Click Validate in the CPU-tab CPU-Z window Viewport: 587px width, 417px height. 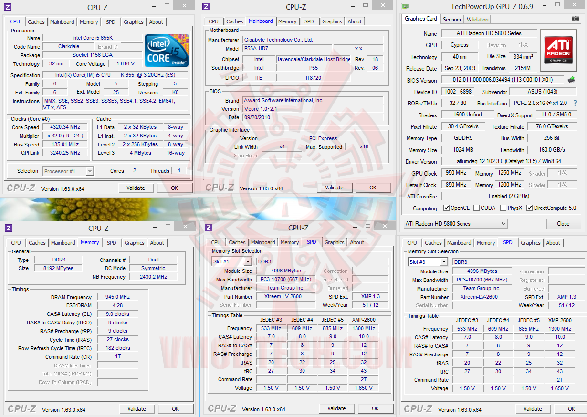coord(136,188)
